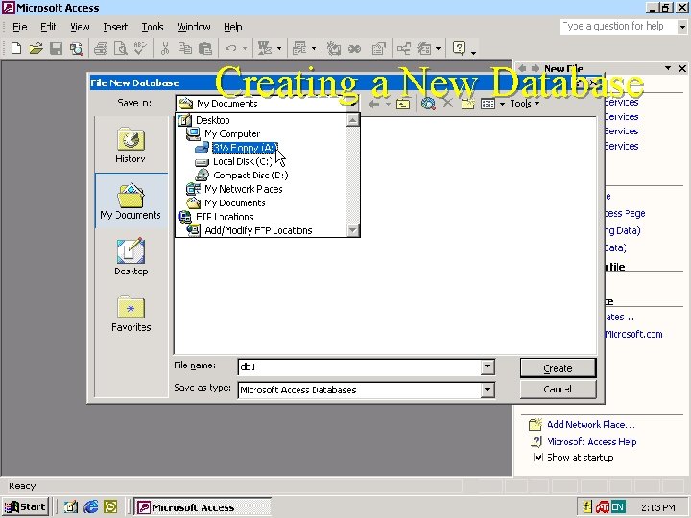Click the Internet Explorer quick launch icon
Screen dimensions: 691x518
pyautogui.click(x=91, y=507)
